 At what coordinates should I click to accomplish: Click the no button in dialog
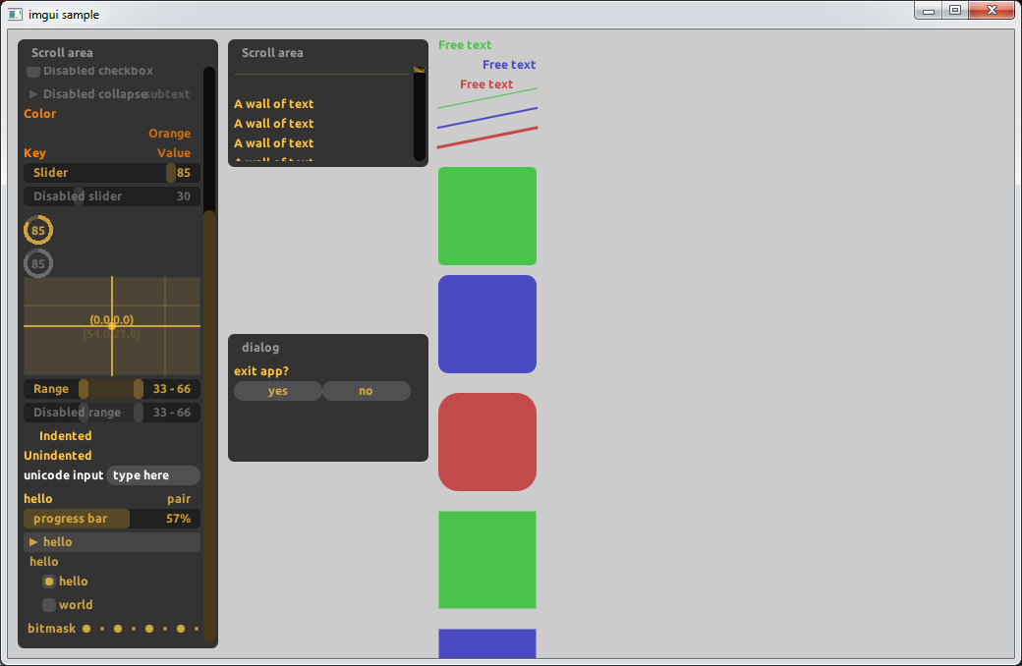coord(366,391)
